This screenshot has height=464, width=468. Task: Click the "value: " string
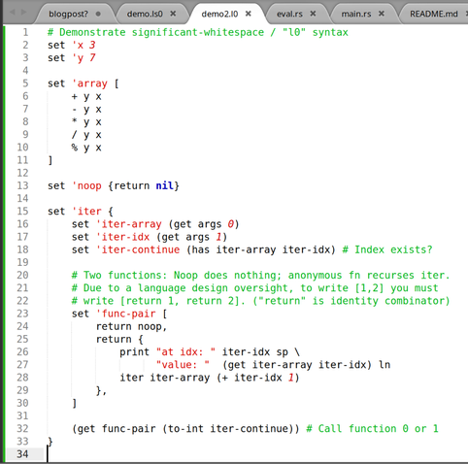pos(183,365)
